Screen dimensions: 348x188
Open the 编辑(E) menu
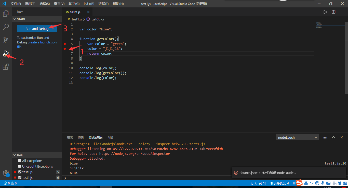[x=30, y=4]
